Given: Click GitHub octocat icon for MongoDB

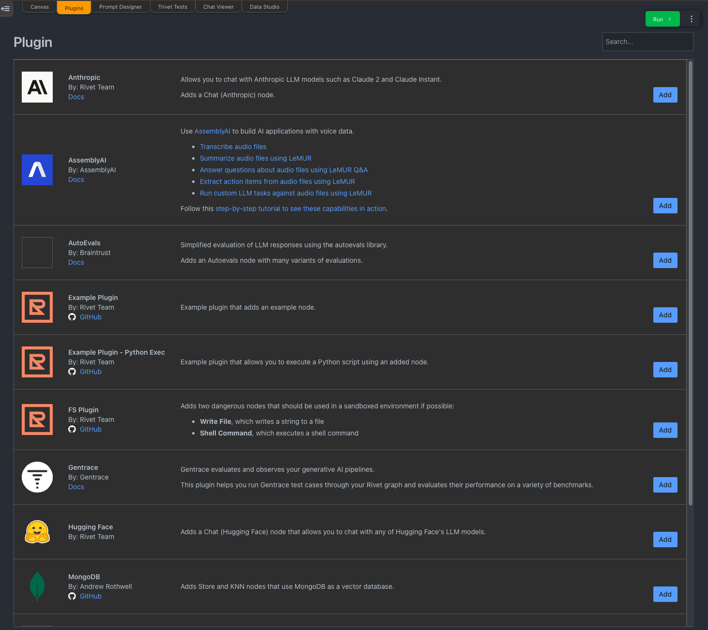Looking at the screenshot, I should tap(72, 596).
